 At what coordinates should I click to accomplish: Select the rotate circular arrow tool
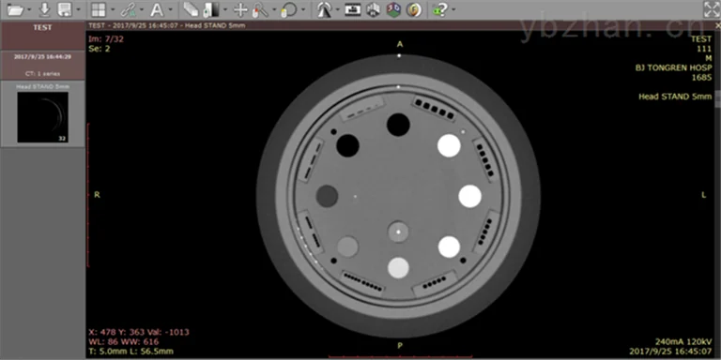coord(290,9)
